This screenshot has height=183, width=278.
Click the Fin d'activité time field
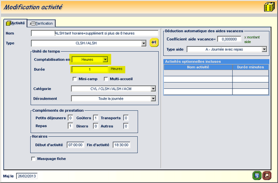[x=120, y=145]
